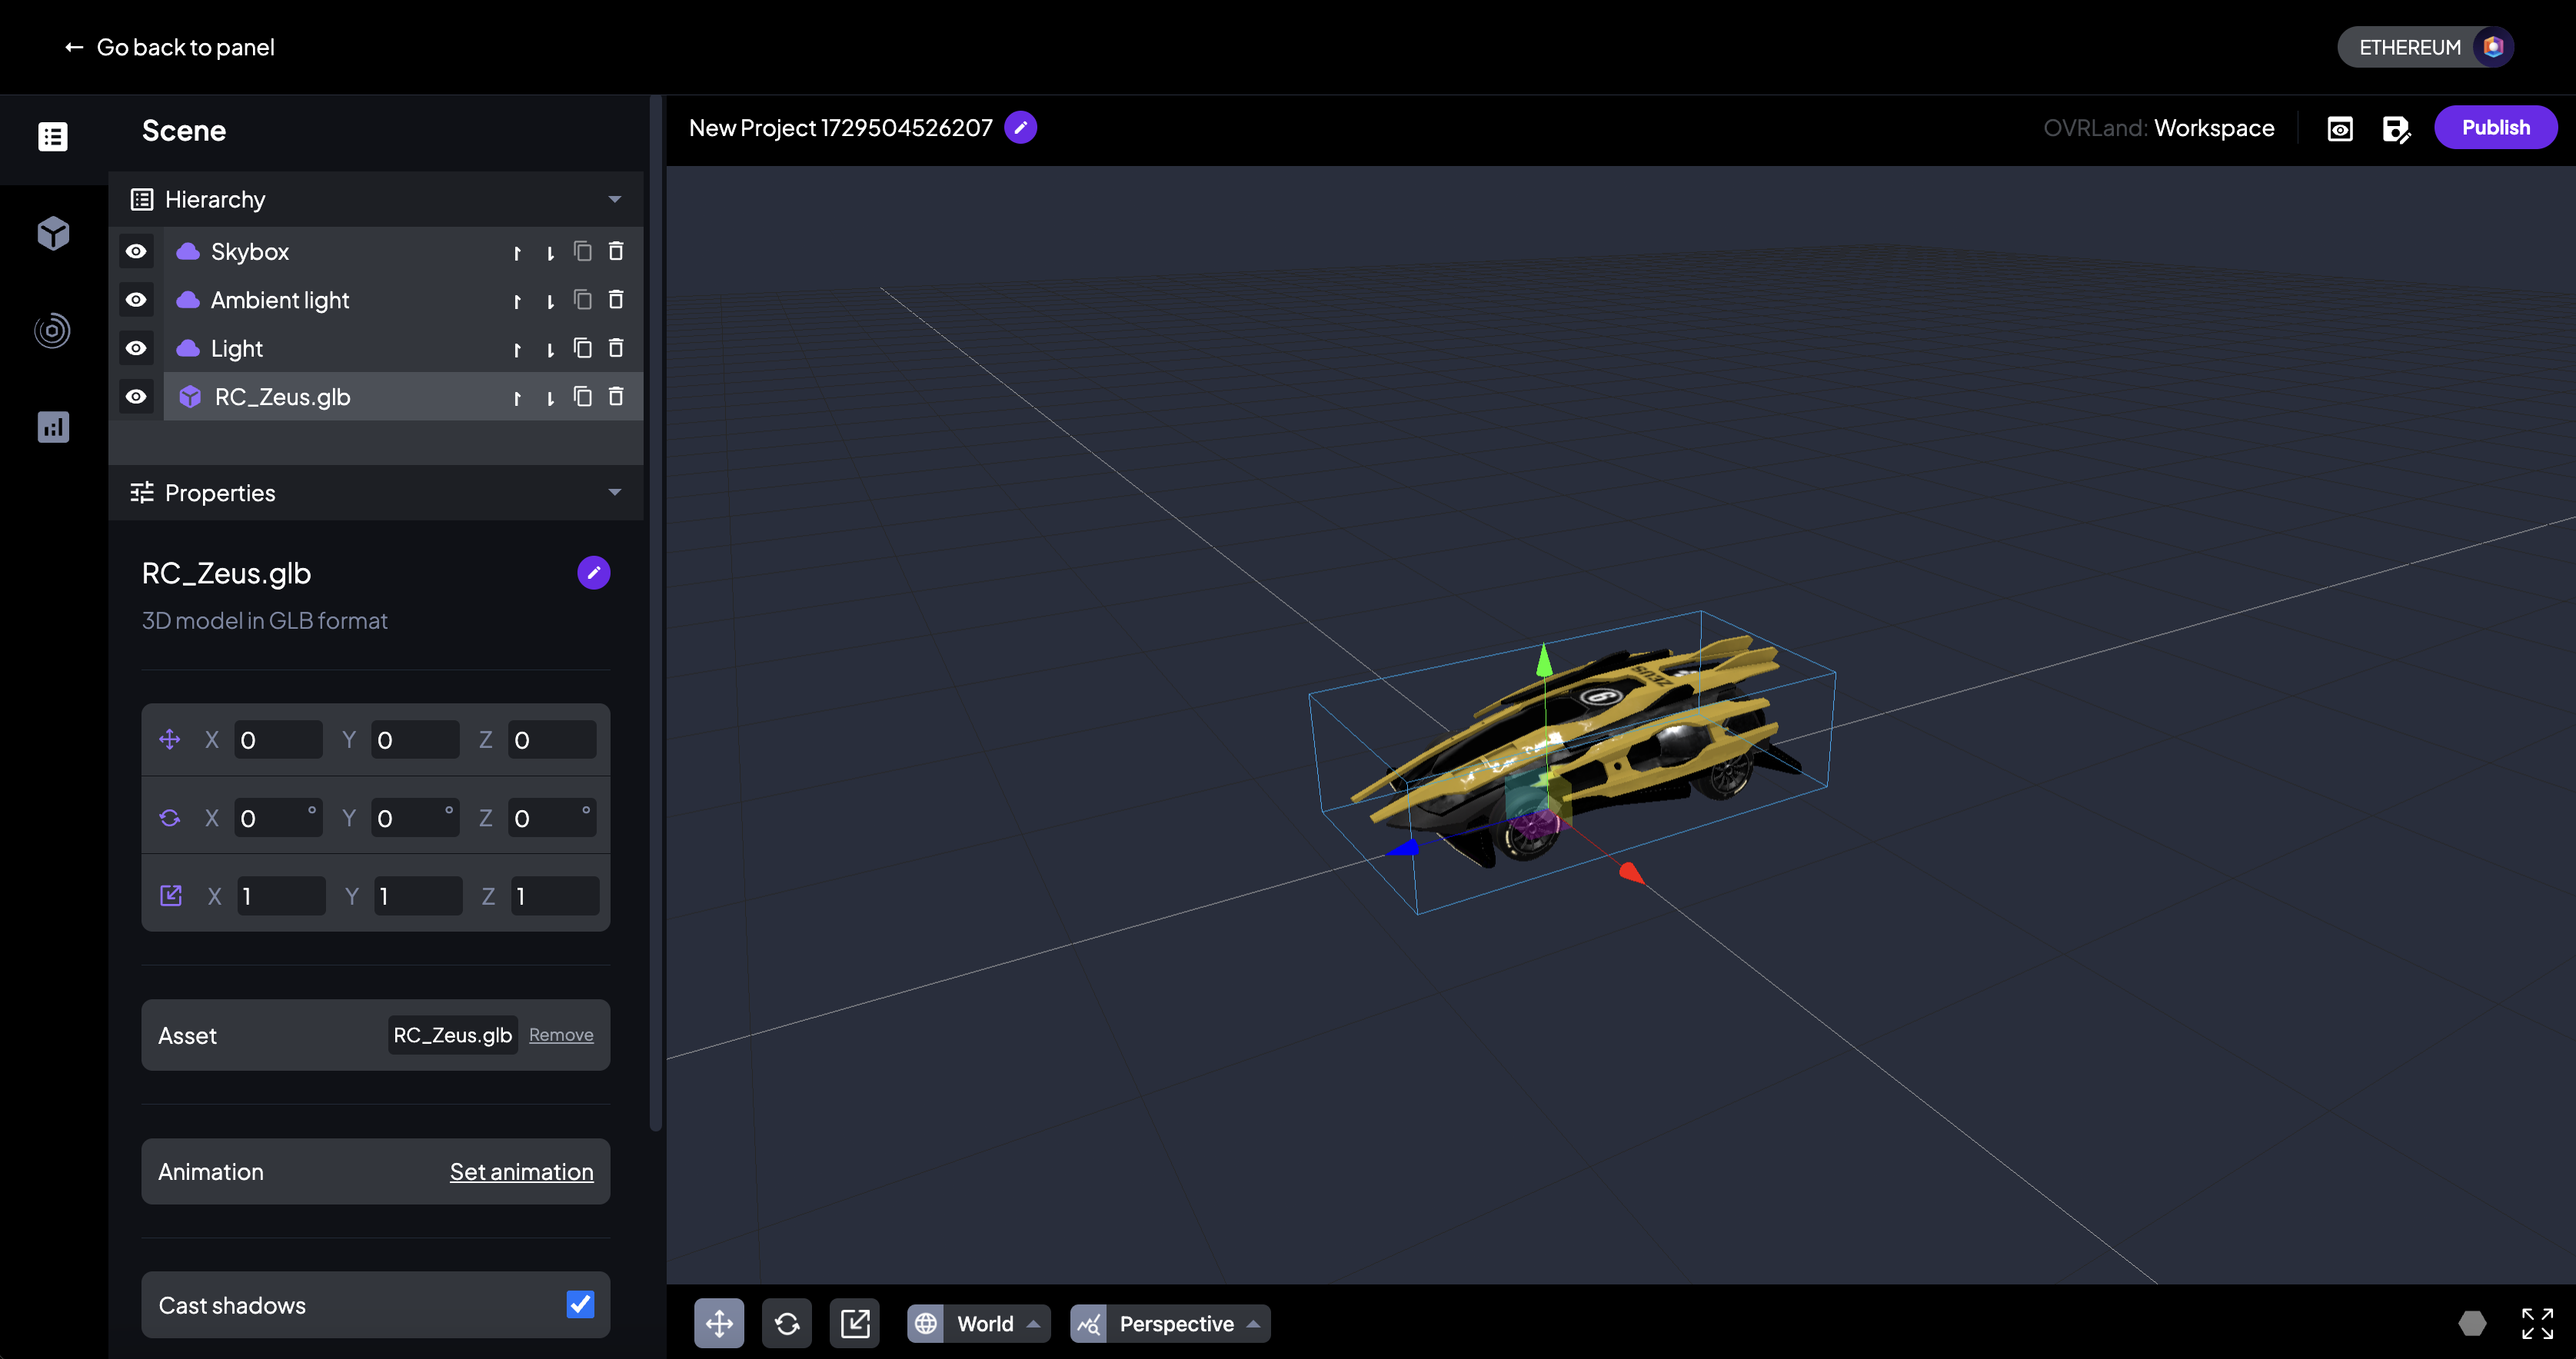Hide the Skybox with its eye toggle
The width and height of the screenshot is (2576, 1359).
(x=136, y=252)
